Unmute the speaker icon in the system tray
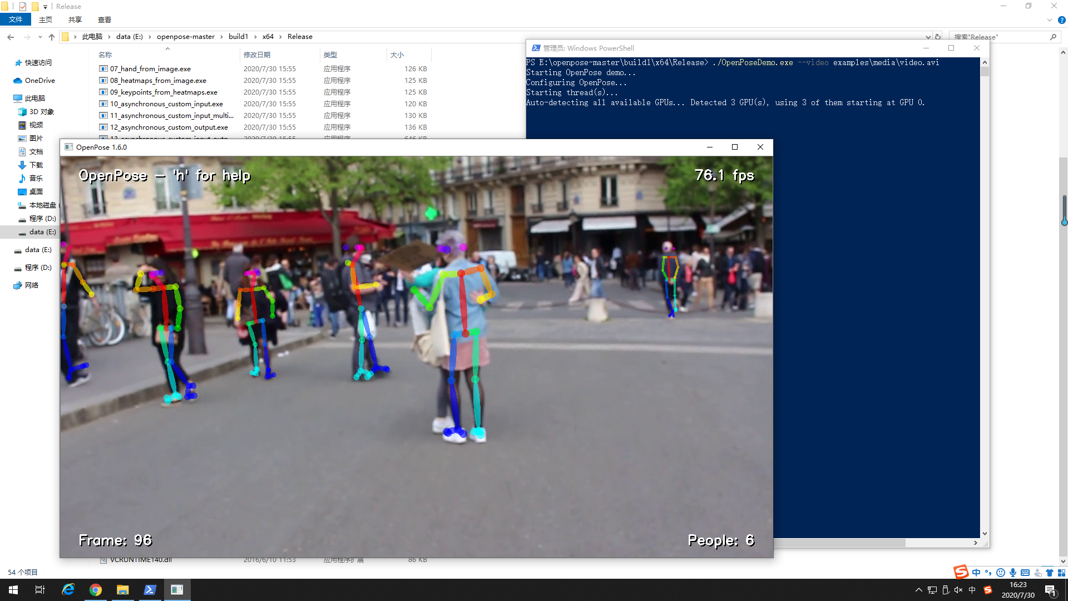1068x601 pixels. 958,590
